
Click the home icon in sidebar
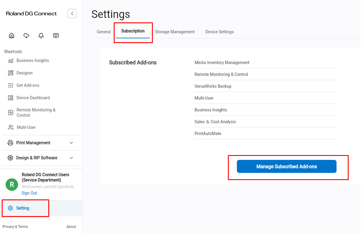click(11, 36)
